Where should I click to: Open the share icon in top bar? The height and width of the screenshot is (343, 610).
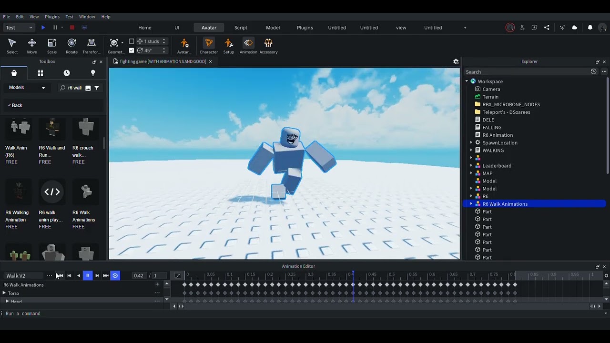point(547,28)
